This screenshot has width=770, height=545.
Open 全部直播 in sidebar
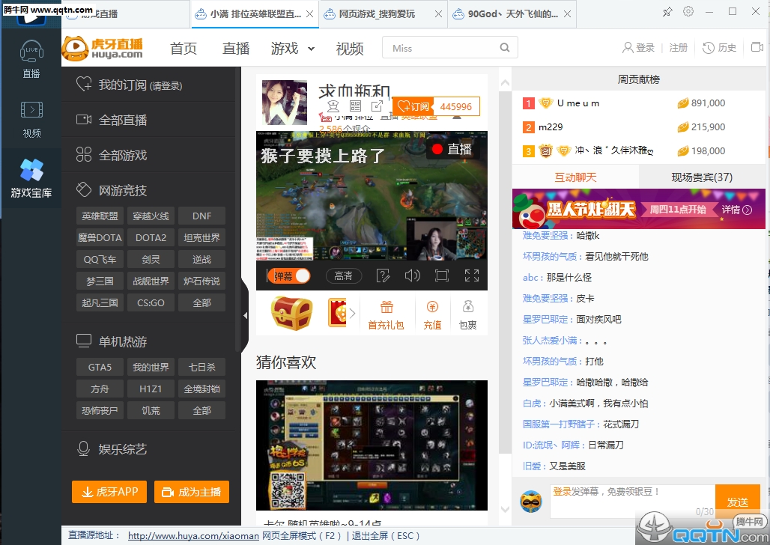coord(112,120)
